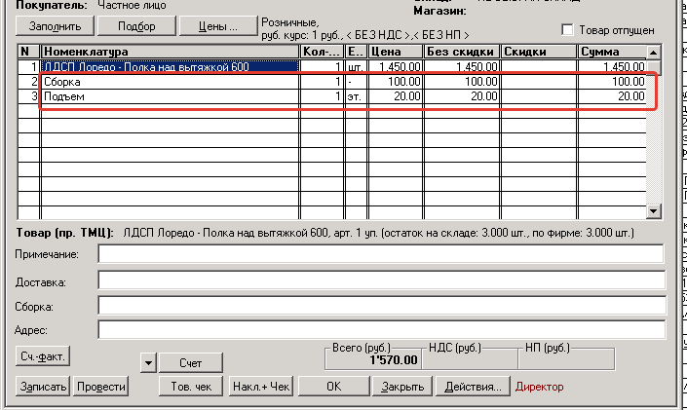Click the Примечание input field
687x410 pixels.
point(380,254)
